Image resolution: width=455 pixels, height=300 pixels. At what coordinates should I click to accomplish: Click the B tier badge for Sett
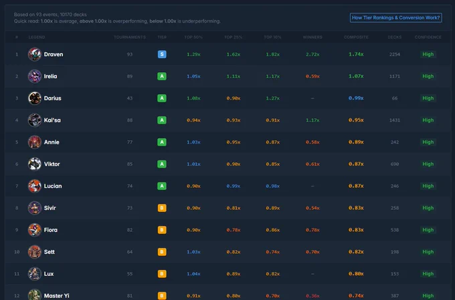pyautogui.click(x=162, y=252)
